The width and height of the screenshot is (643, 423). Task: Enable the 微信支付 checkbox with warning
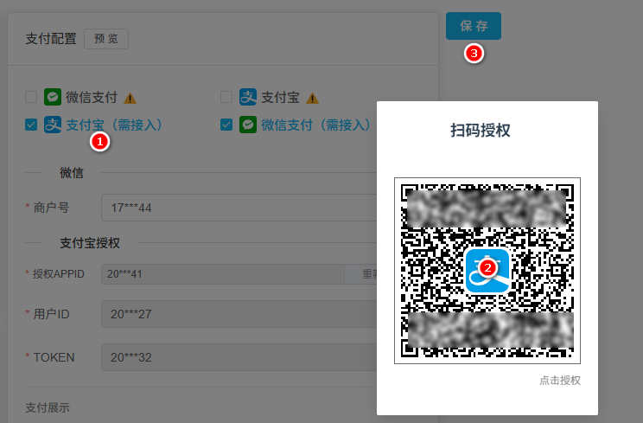[x=31, y=97]
